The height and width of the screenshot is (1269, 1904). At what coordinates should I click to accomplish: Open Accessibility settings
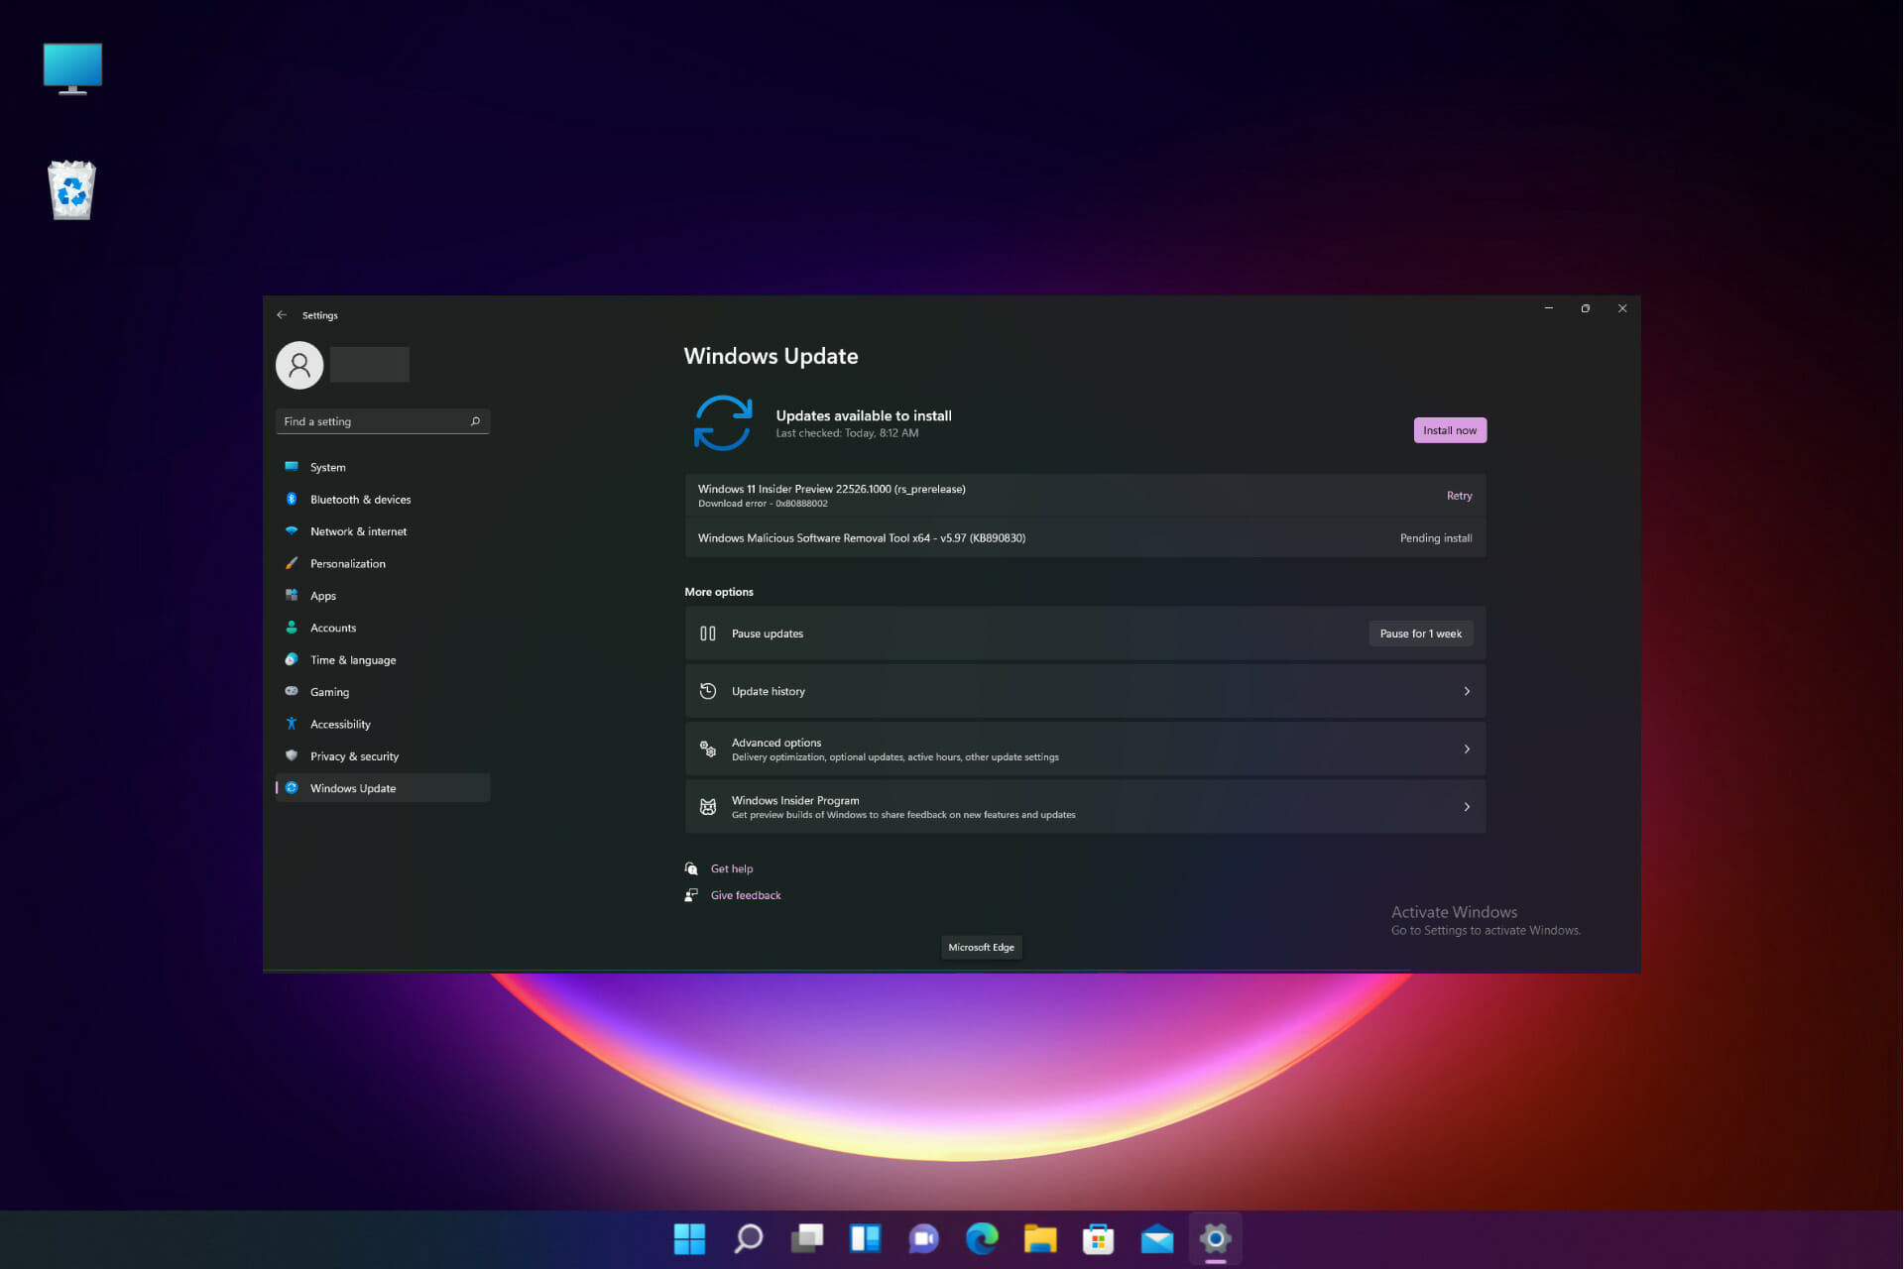[383, 725]
